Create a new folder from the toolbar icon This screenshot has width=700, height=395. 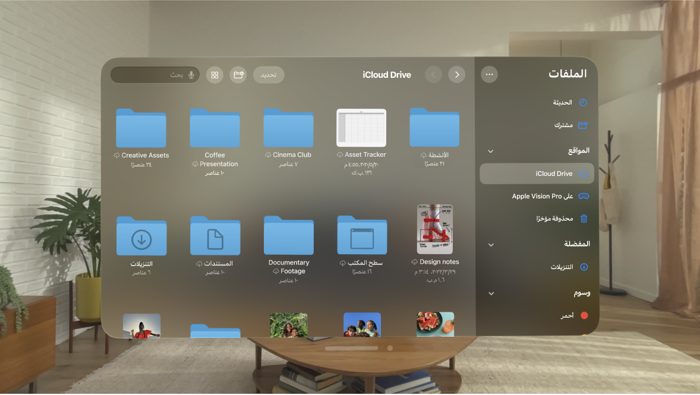click(x=238, y=74)
